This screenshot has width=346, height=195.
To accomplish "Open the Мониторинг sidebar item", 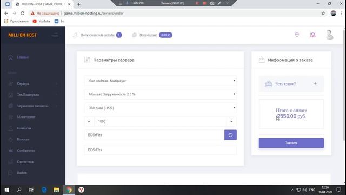I will [x=26, y=117].
